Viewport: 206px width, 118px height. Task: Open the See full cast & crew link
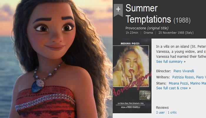[x=172, y=88]
